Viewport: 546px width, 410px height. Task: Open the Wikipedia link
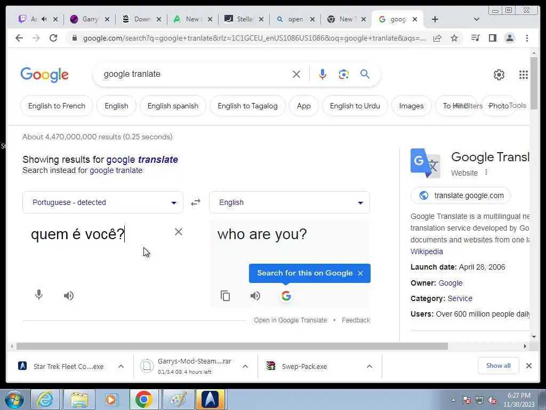pos(427,251)
